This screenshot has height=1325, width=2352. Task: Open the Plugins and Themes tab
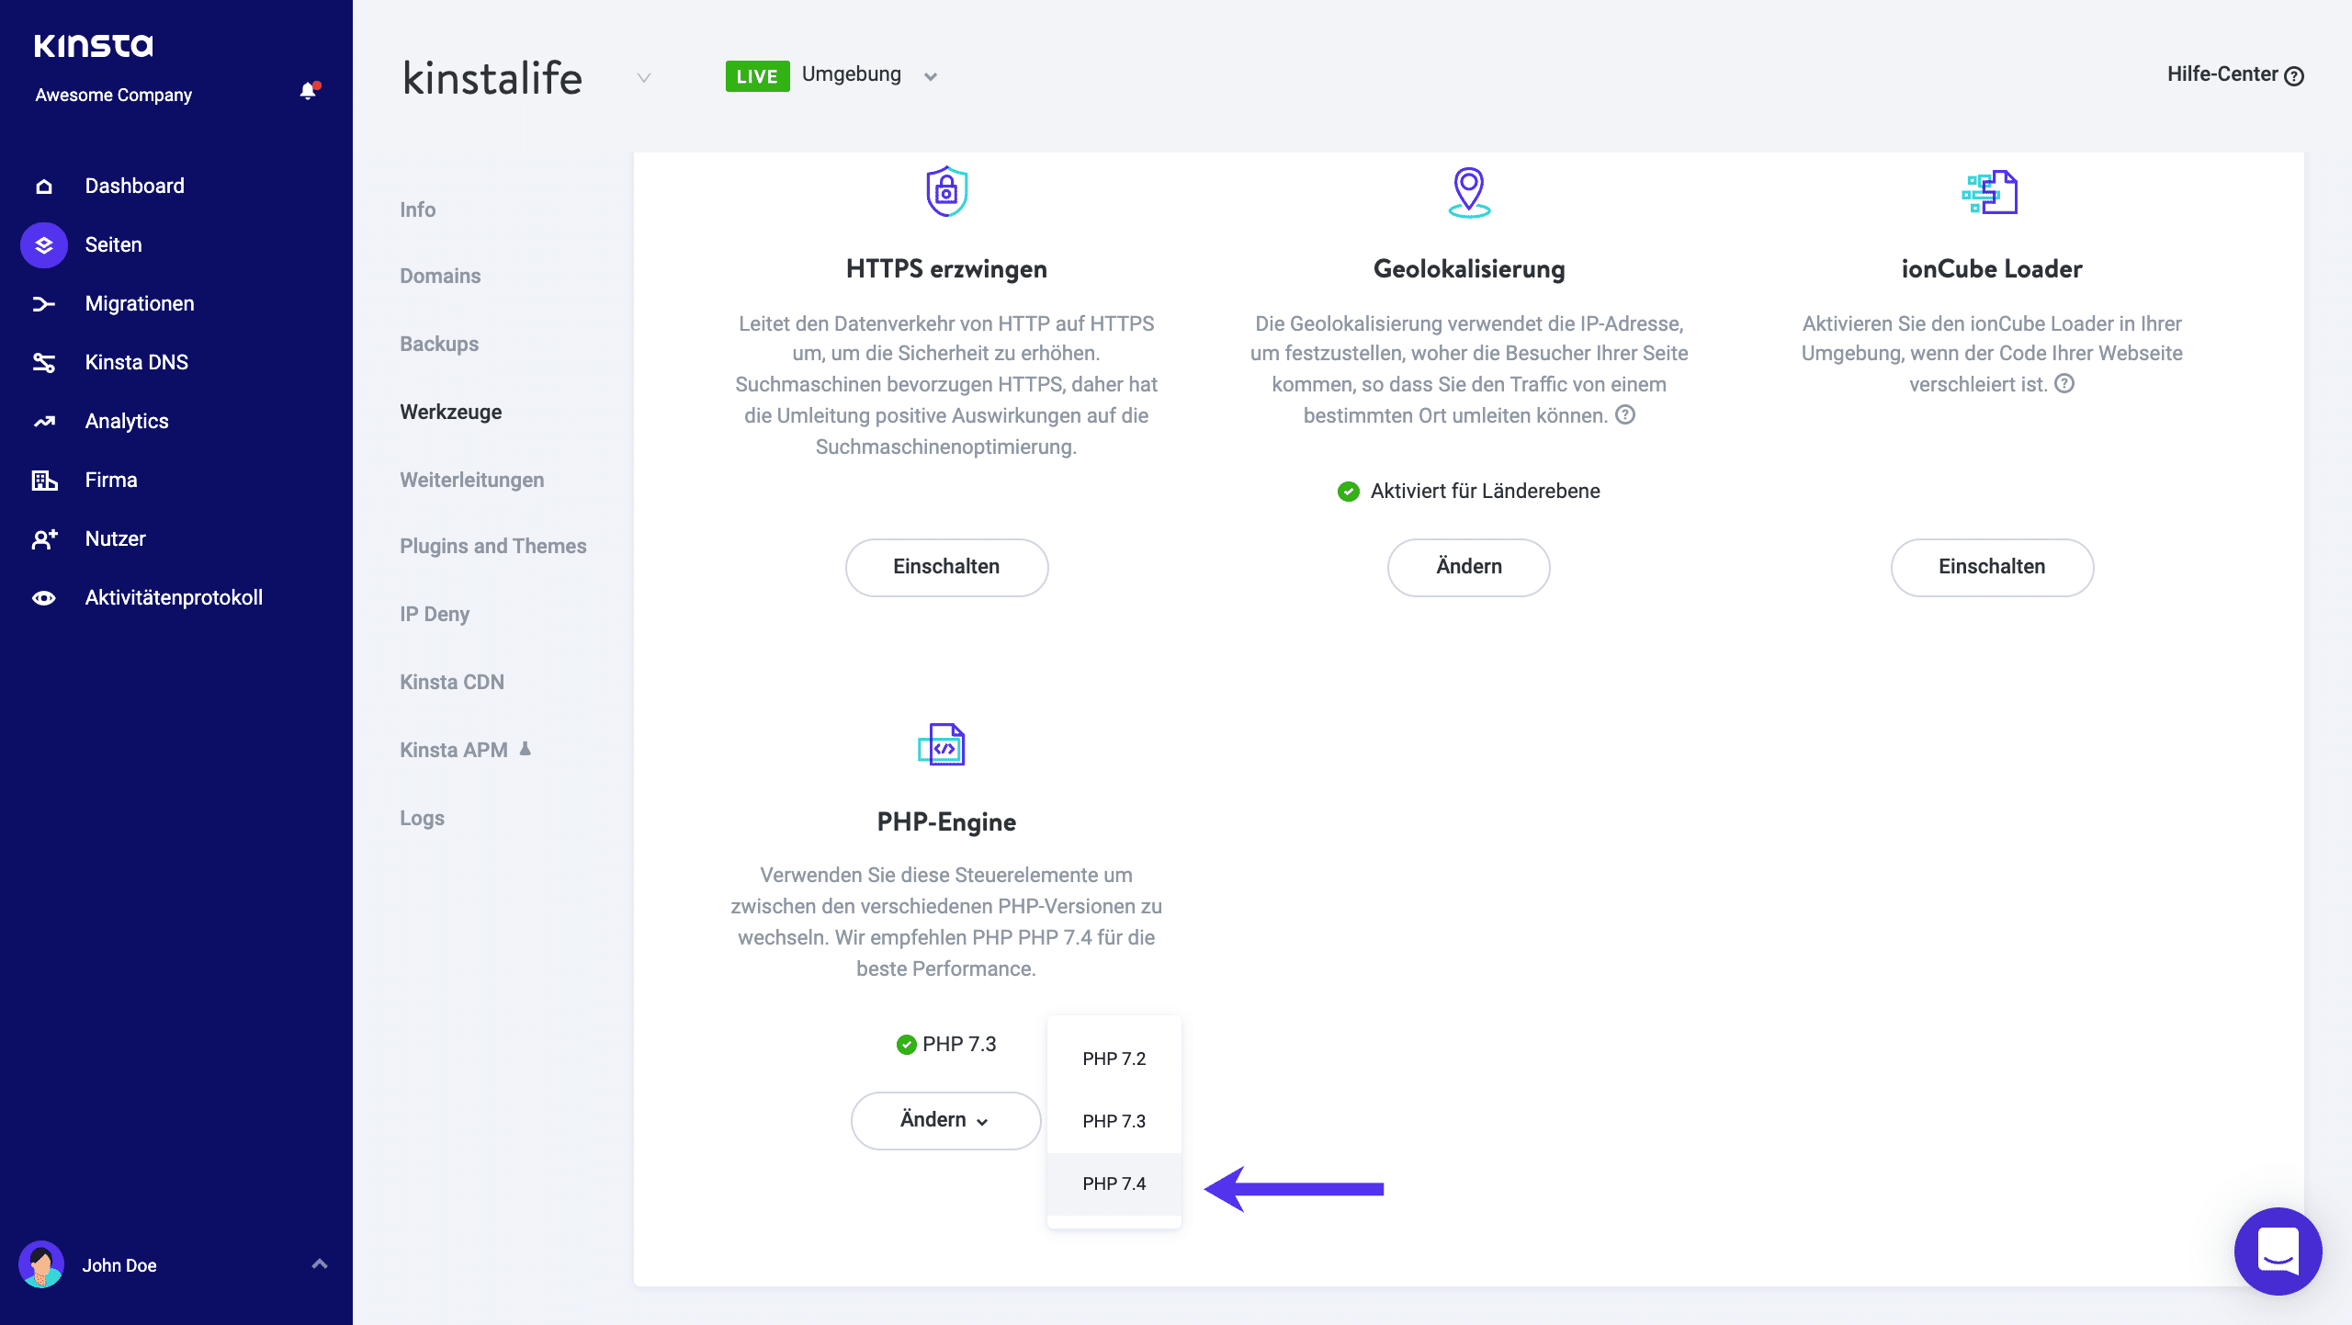point(493,545)
